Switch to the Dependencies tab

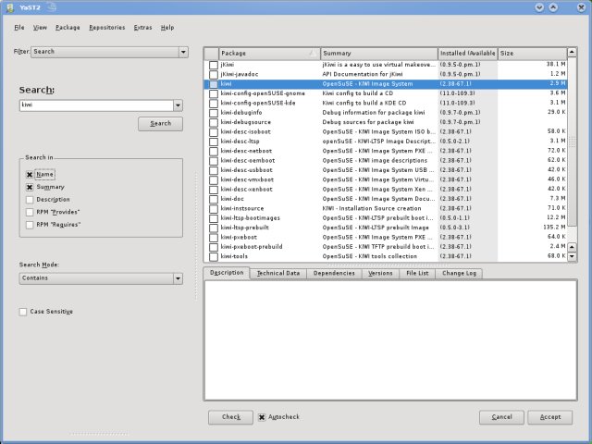pyautogui.click(x=333, y=273)
